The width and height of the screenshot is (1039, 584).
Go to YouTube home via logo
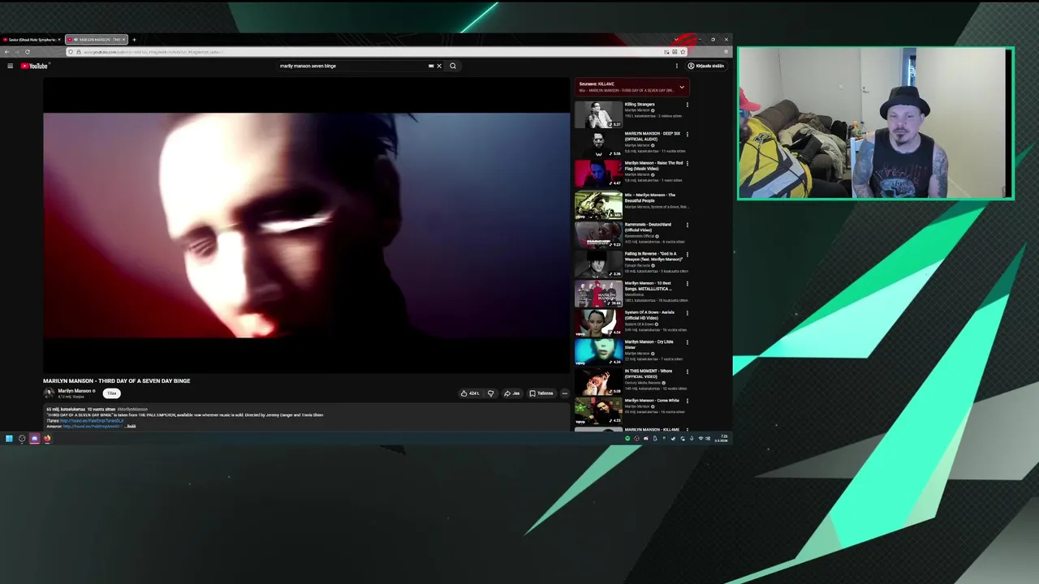point(35,66)
